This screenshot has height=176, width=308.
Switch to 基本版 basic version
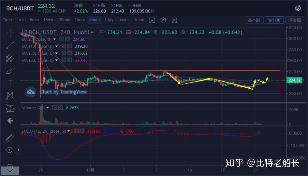click(254, 20)
